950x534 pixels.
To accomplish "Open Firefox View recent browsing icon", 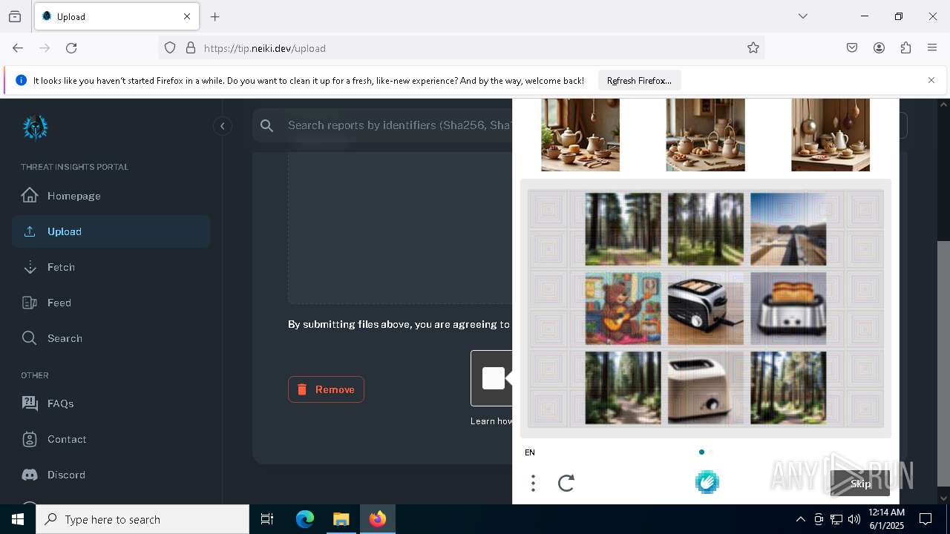I will tap(15, 16).
